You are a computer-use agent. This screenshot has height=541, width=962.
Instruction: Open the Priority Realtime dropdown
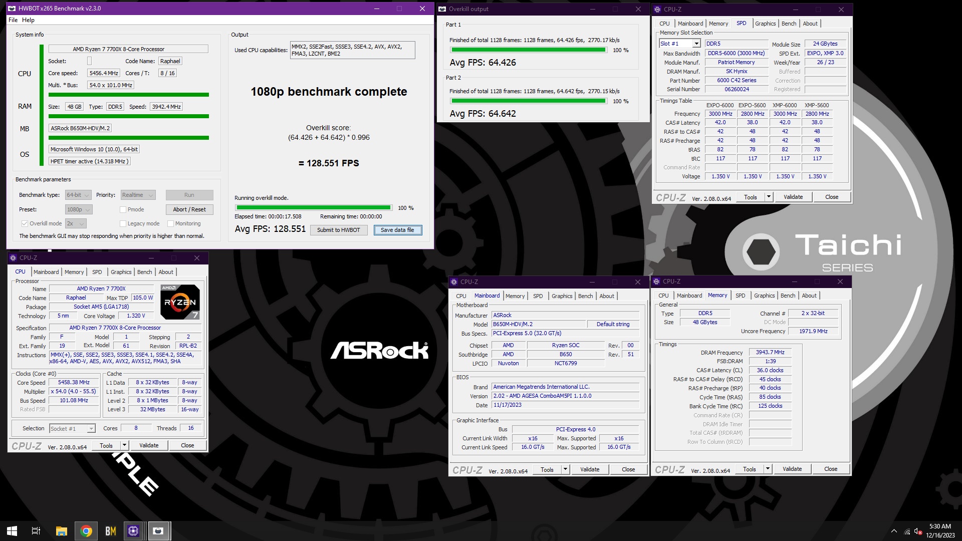coord(138,195)
